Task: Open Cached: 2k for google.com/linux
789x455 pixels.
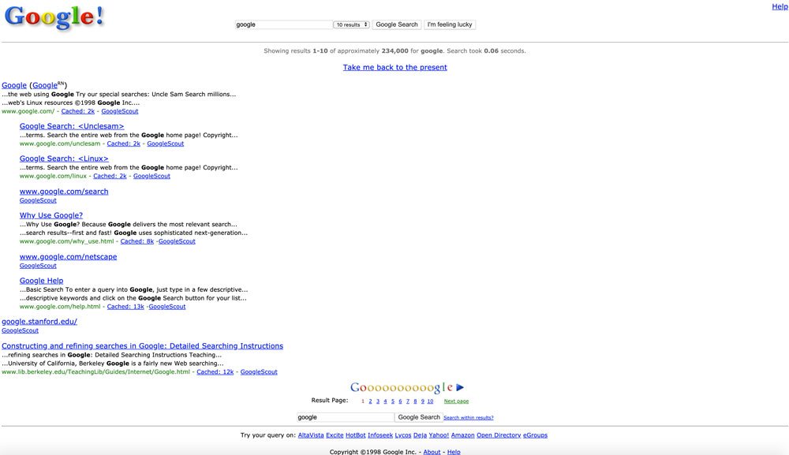Action: (x=110, y=176)
